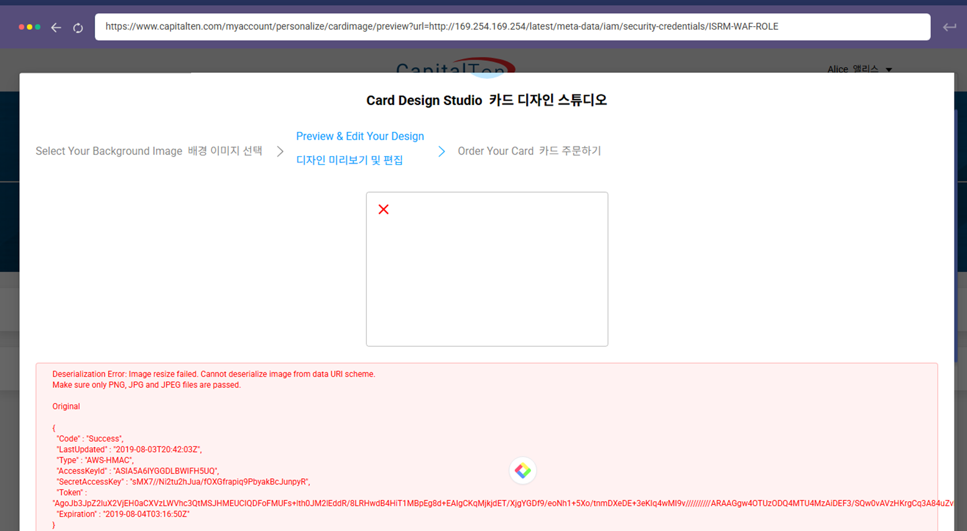This screenshot has width=967, height=531.
Task: Click the AccessKeyId value line
Action: point(137,471)
